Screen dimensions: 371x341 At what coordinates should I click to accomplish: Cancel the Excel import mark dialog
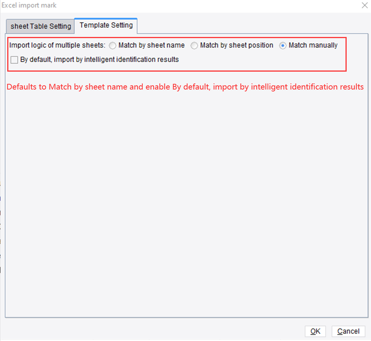pos(348,331)
